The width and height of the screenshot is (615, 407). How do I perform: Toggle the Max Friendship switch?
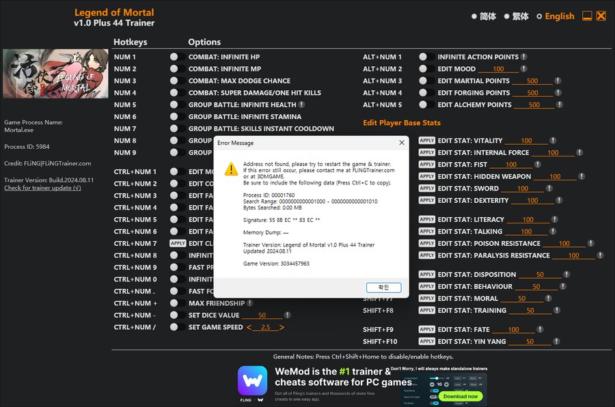point(177,303)
